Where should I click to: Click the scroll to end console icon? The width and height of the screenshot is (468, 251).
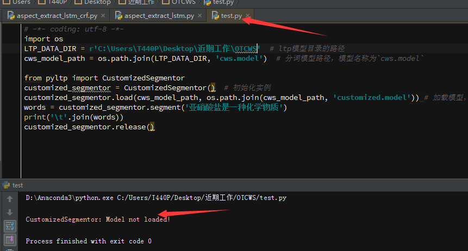pos(10,240)
